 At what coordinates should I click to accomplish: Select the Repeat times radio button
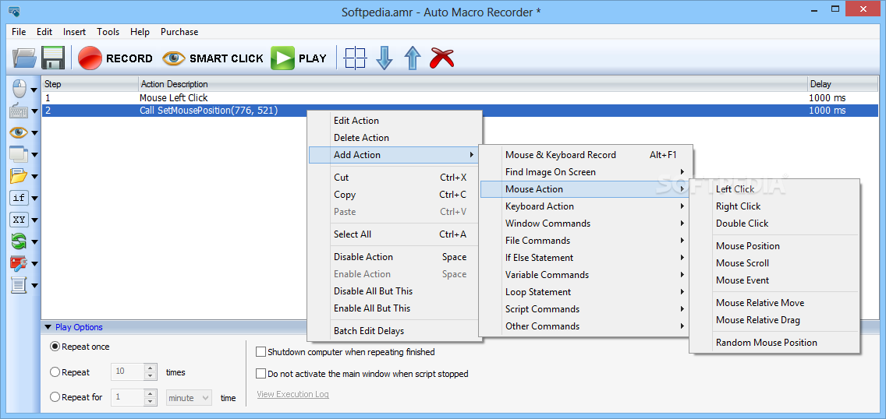[x=55, y=371]
